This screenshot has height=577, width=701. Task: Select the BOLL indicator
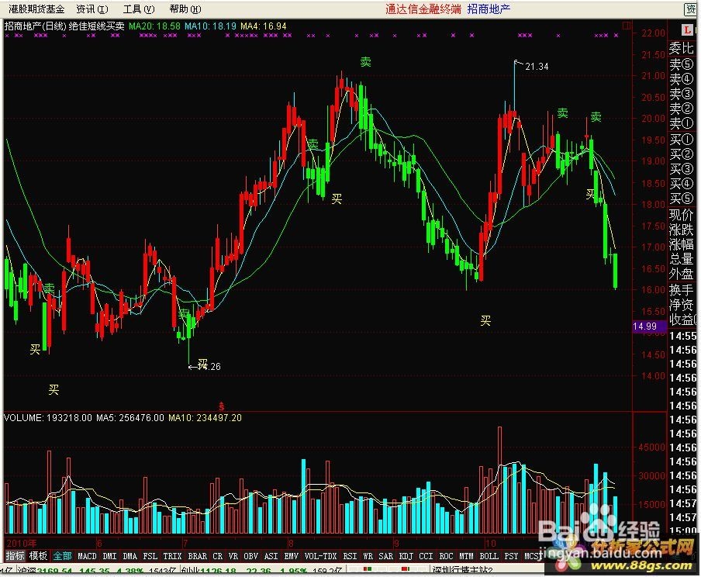490,556
